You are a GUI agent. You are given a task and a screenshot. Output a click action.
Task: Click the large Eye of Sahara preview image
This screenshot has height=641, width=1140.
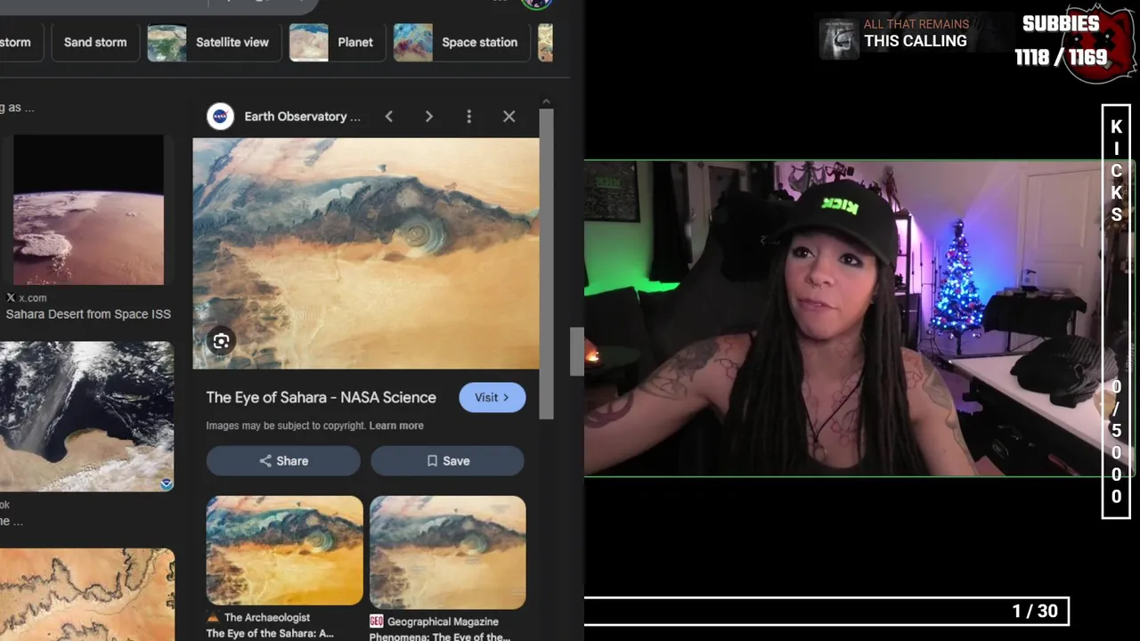click(366, 253)
